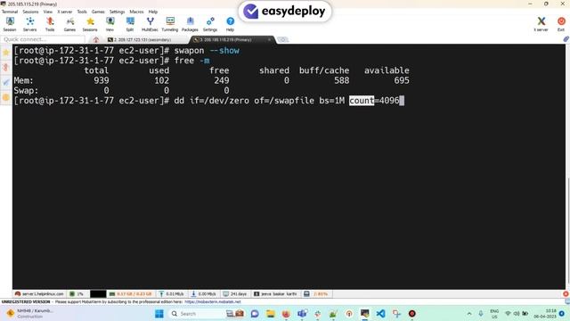The height and width of the screenshot is (321, 570).
Task: Open the blue Help question-mark icon
Action: pyautogui.click(x=230, y=24)
